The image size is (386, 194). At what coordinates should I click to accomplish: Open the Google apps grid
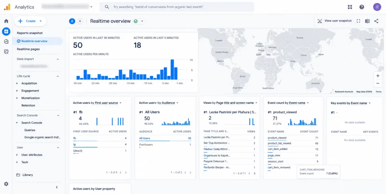click(x=350, y=7)
